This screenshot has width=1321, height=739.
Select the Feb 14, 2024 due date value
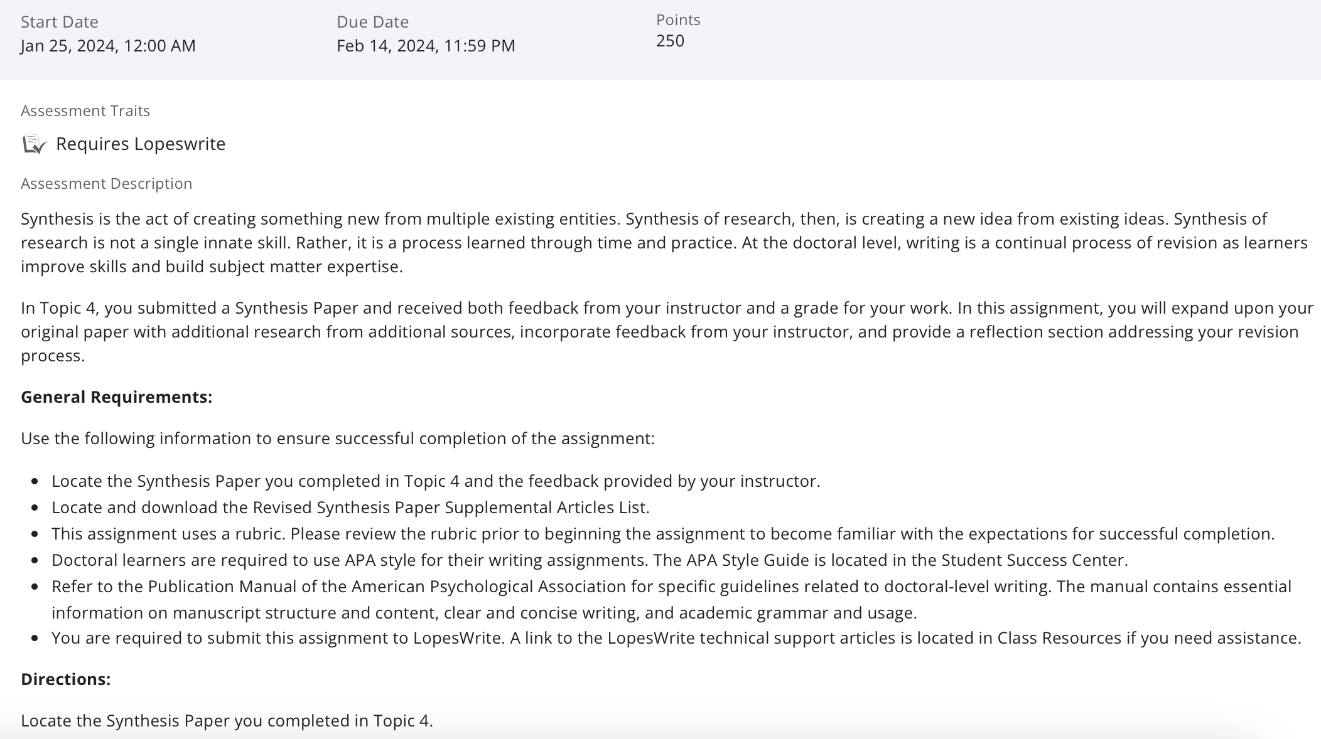click(426, 46)
